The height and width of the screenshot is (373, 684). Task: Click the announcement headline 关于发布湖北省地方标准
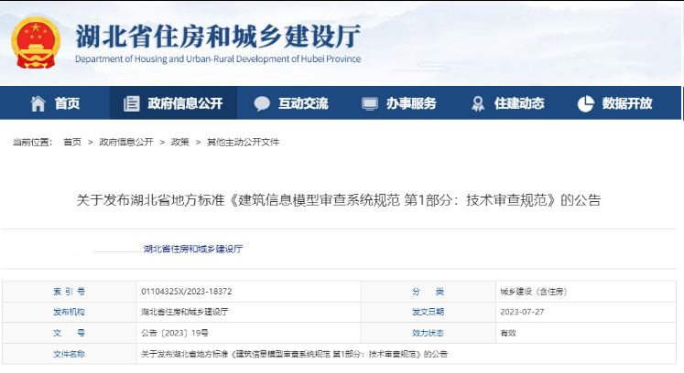pyautogui.click(x=339, y=200)
